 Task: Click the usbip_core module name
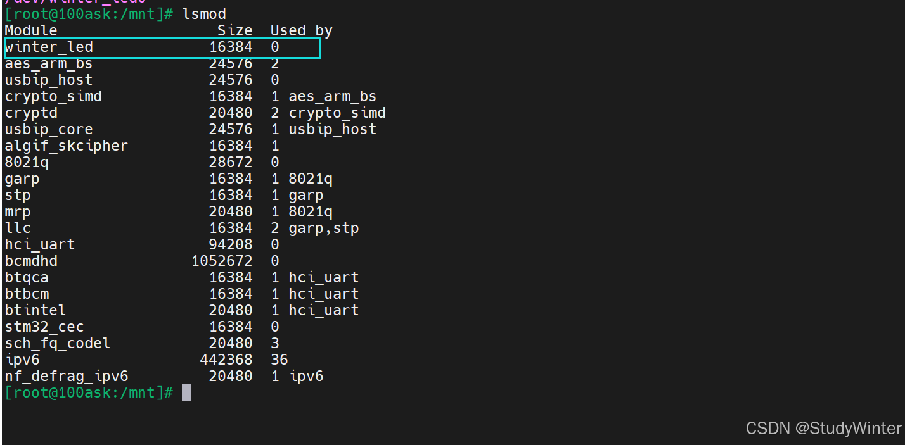[49, 129]
